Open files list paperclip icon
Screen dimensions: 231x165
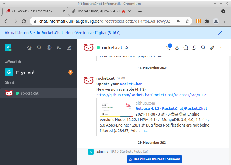tap(212, 48)
